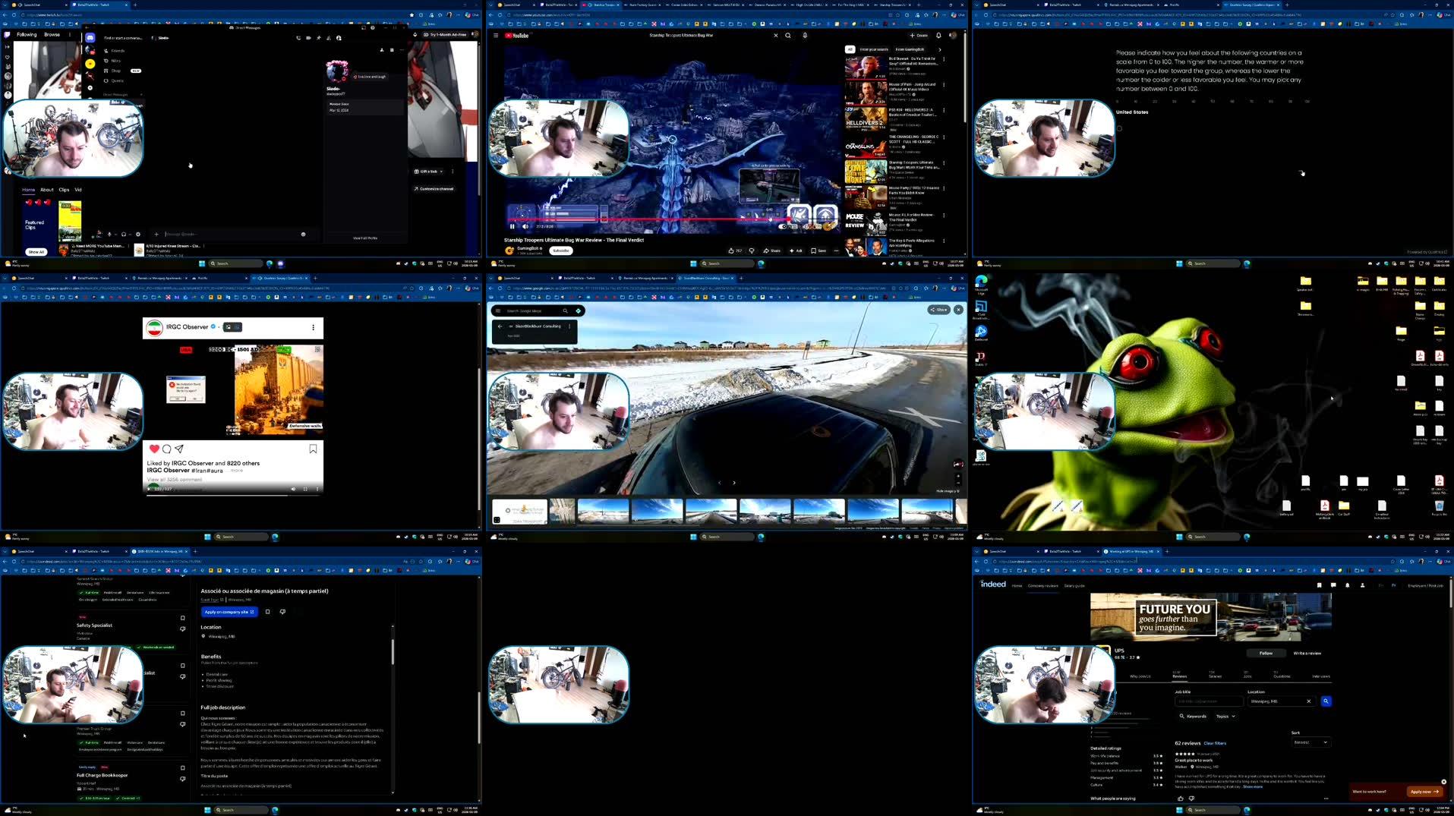Open options menu for Helldivers 2 suggestion

pos(944,111)
